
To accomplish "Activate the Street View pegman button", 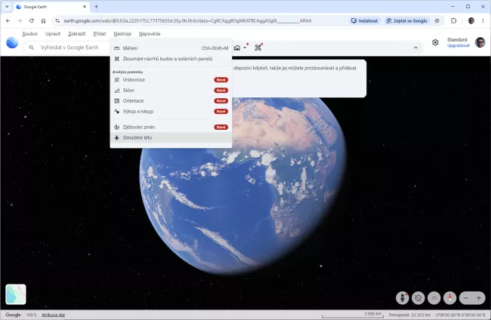I will tap(403, 298).
